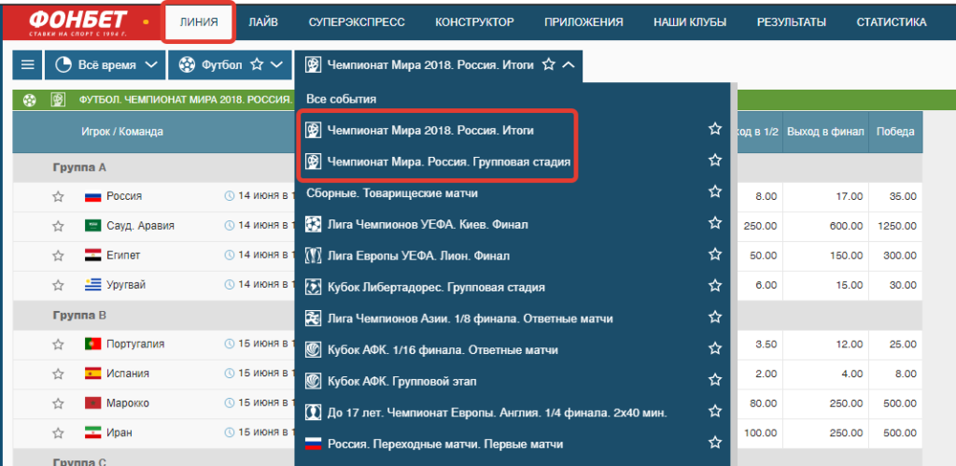Click Russian flag icon for Переходные матчи

pos(314,444)
